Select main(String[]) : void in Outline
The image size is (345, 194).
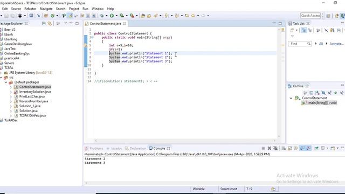(319, 103)
